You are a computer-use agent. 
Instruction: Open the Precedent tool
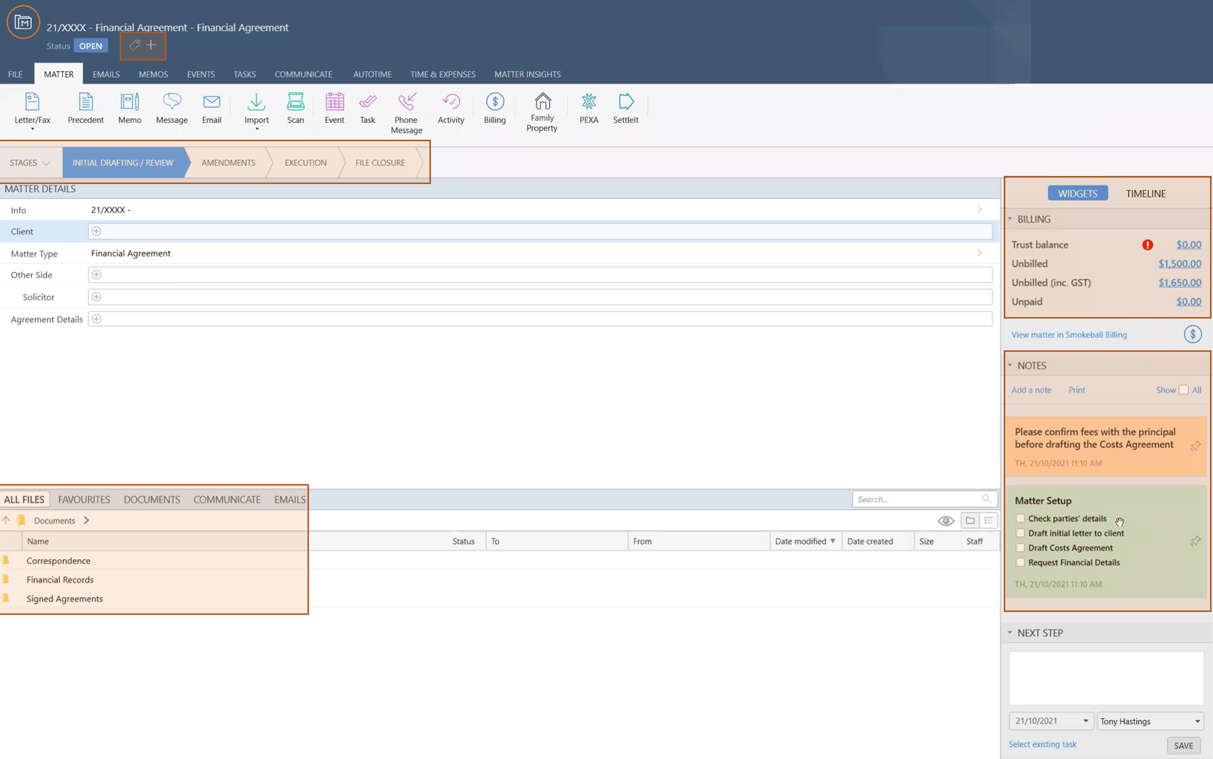(x=85, y=107)
